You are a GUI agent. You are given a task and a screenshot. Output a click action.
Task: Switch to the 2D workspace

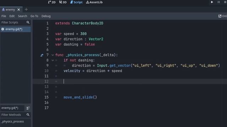52,2
